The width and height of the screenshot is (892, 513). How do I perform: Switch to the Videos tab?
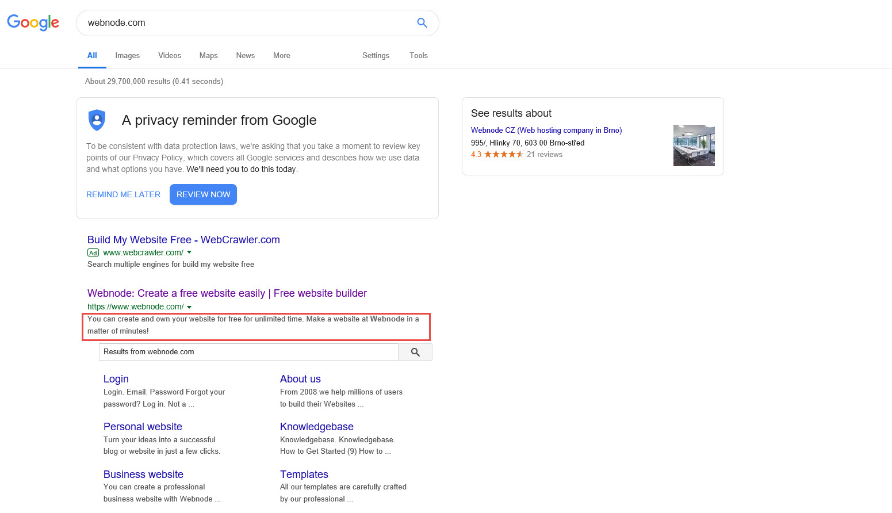pyautogui.click(x=170, y=55)
